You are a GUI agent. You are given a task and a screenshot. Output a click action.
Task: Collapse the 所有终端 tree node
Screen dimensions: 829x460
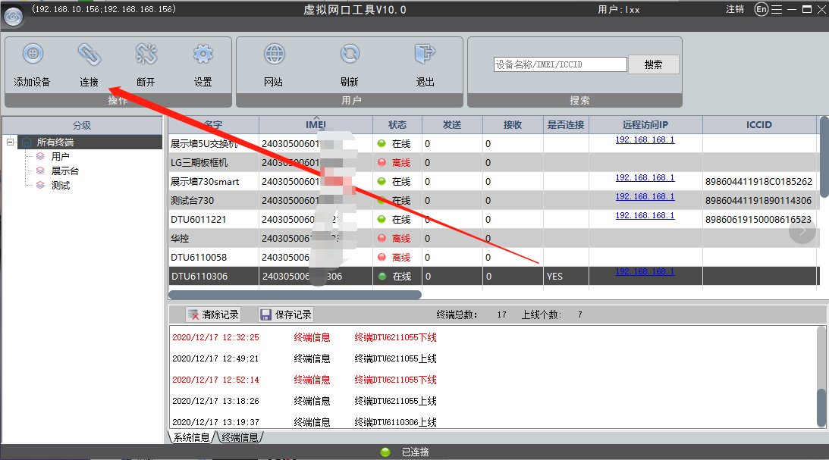click(x=10, y=142)
